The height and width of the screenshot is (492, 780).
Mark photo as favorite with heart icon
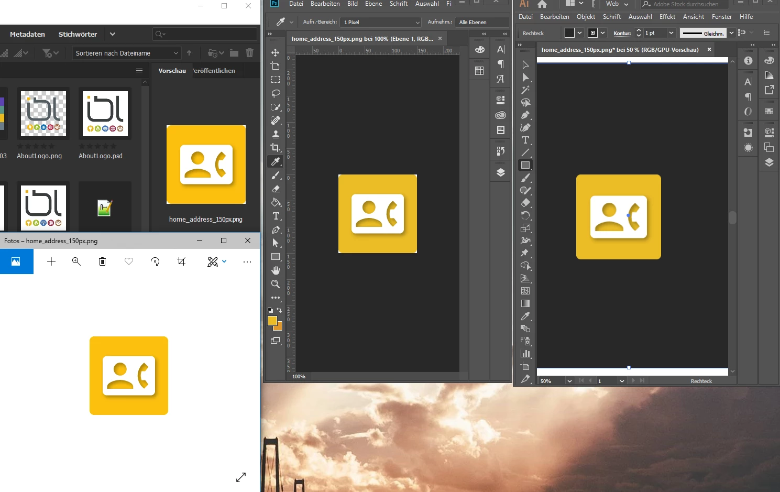coord(129,261)
